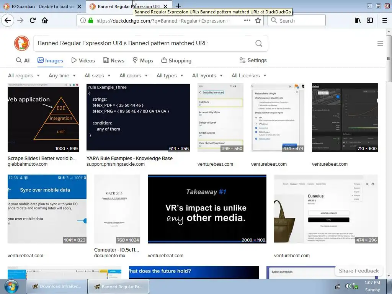Expand the Any time filter
The height and width of the screenshot is (294, 392).
[62, 75]
